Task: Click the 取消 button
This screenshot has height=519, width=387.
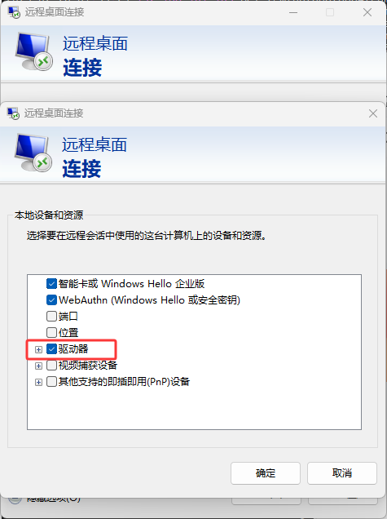Action: click(342, 473)
